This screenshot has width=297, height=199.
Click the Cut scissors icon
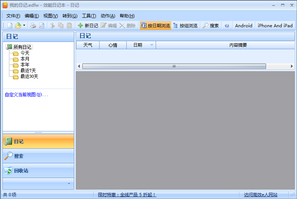click(x=52, y=26)
